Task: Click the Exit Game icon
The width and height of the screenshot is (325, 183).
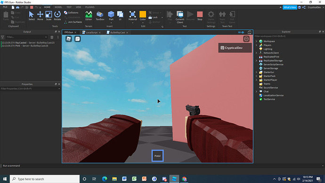Action: (x=232, y=17)
